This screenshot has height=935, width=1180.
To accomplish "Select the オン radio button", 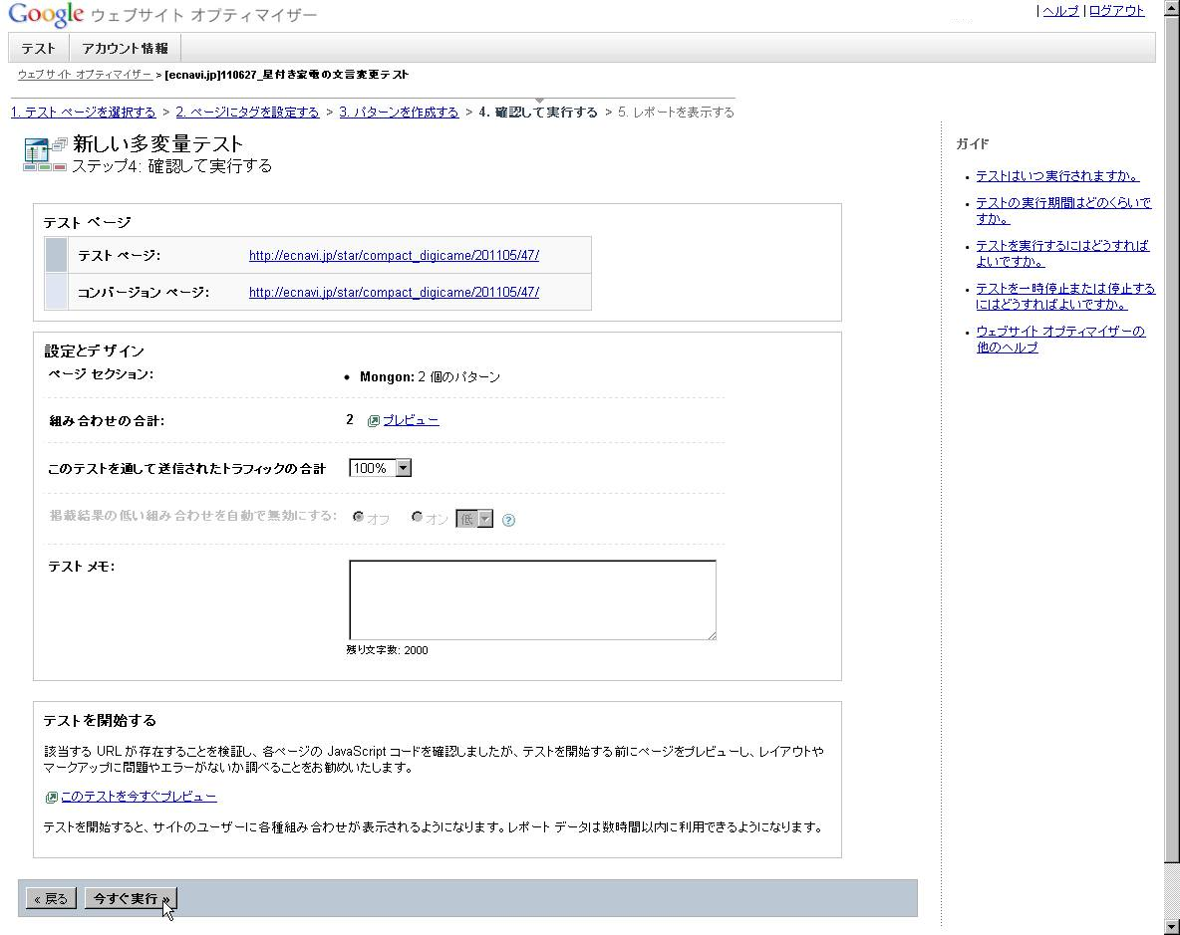I will [418, 518].
